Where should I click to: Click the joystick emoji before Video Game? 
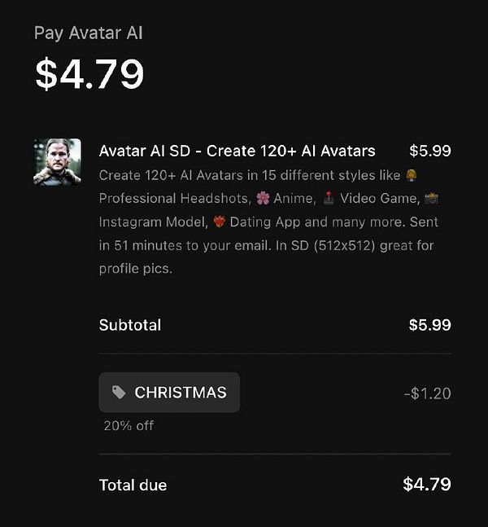[x=329, y=198]
